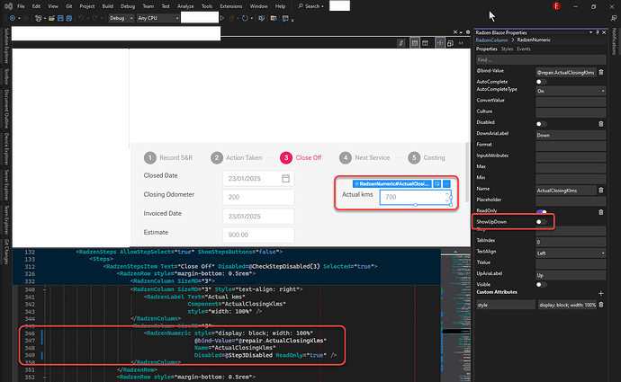Viewport: 621px width, 382px height.
Task: Open the document tab list dropdown arrow
Action: click(461, 32)
